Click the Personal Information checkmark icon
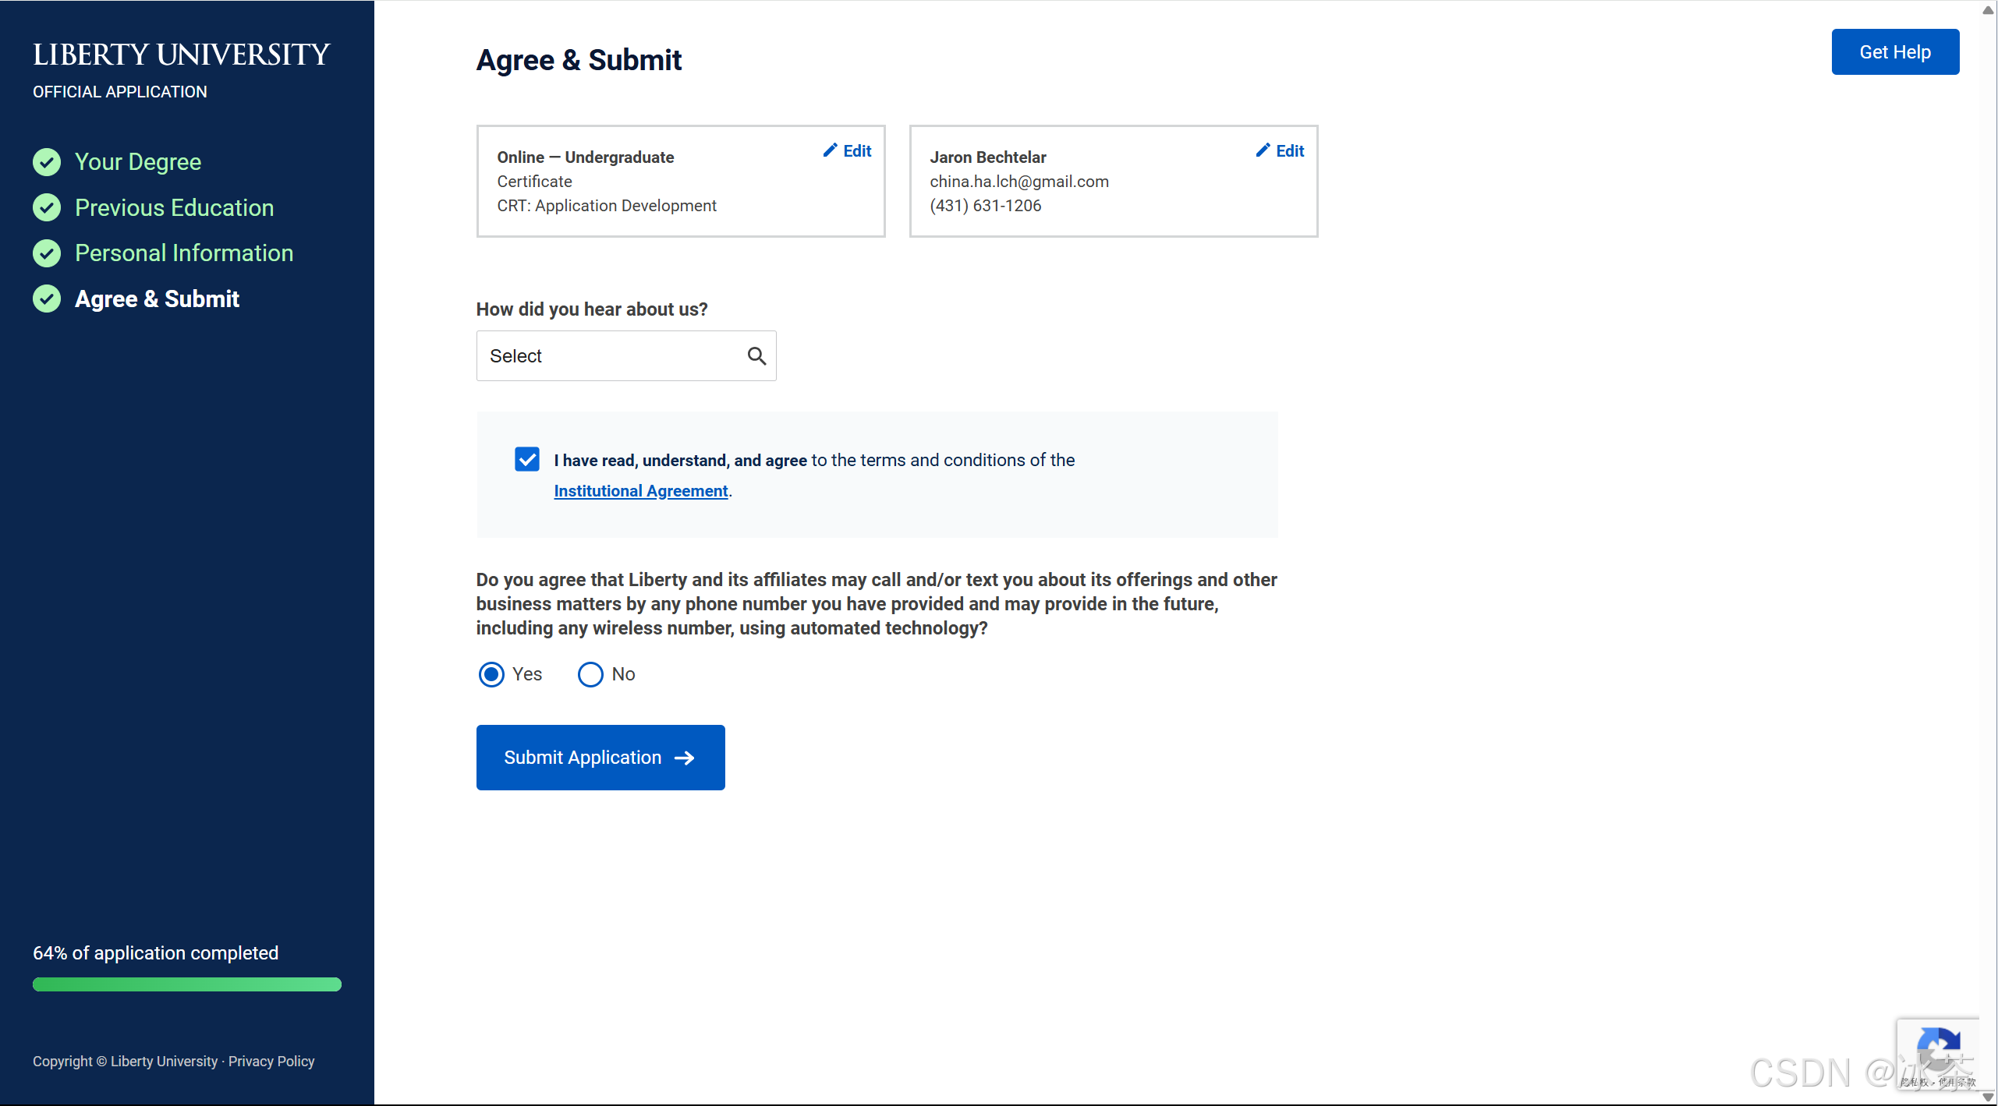The image size is (1998, 1106). pos(47,253)
